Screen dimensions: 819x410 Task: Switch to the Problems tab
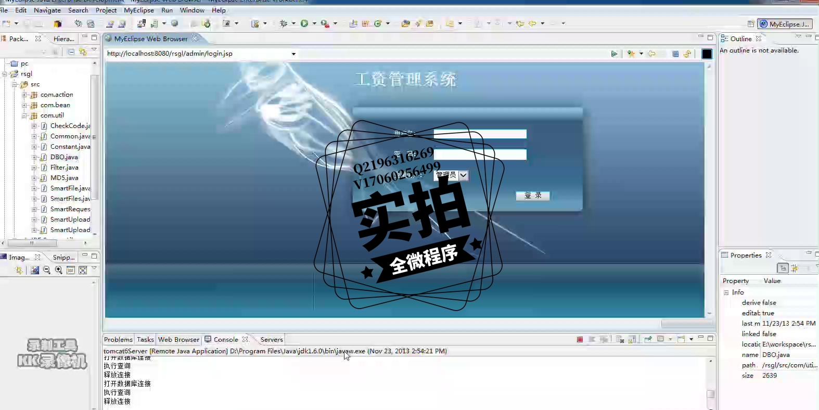click(x=118, y=339)
